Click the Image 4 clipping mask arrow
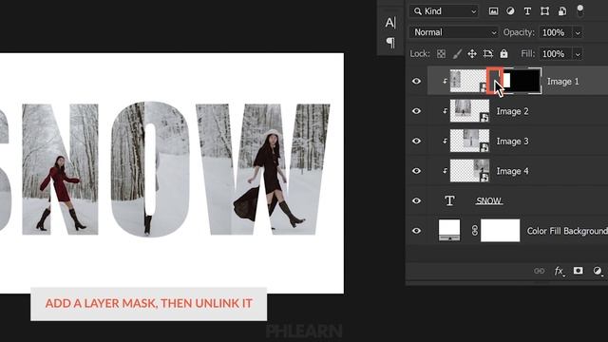The image size is (608, 342). coord(445,171)
